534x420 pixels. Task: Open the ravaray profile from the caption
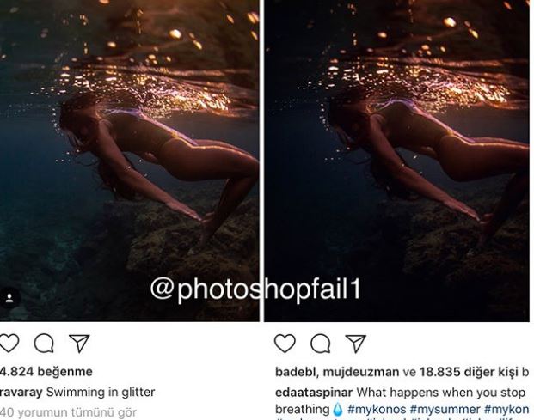pyautogui.click(x=20, y=392)
